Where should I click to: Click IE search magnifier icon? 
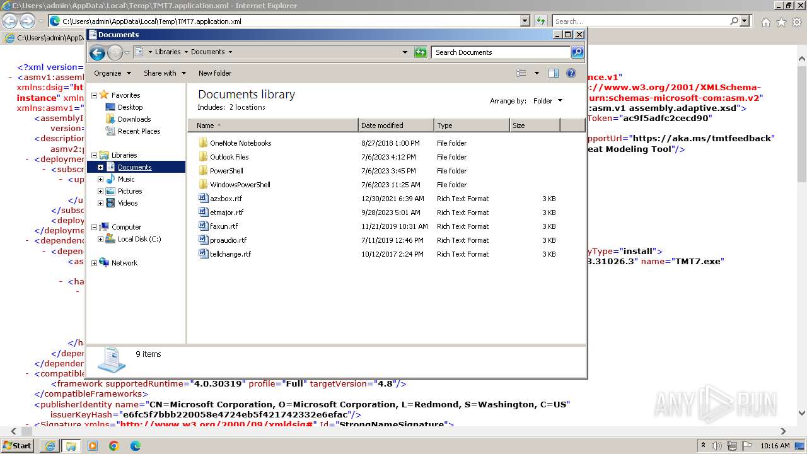tap(734, 21)
